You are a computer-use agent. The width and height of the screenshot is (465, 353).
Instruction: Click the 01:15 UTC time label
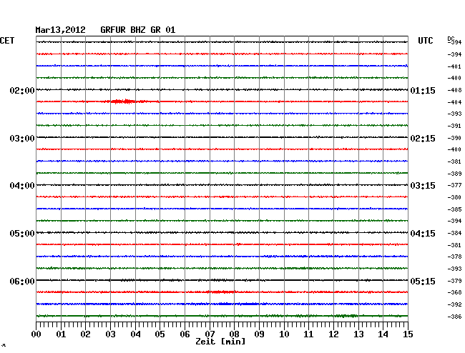coord(423,90)
